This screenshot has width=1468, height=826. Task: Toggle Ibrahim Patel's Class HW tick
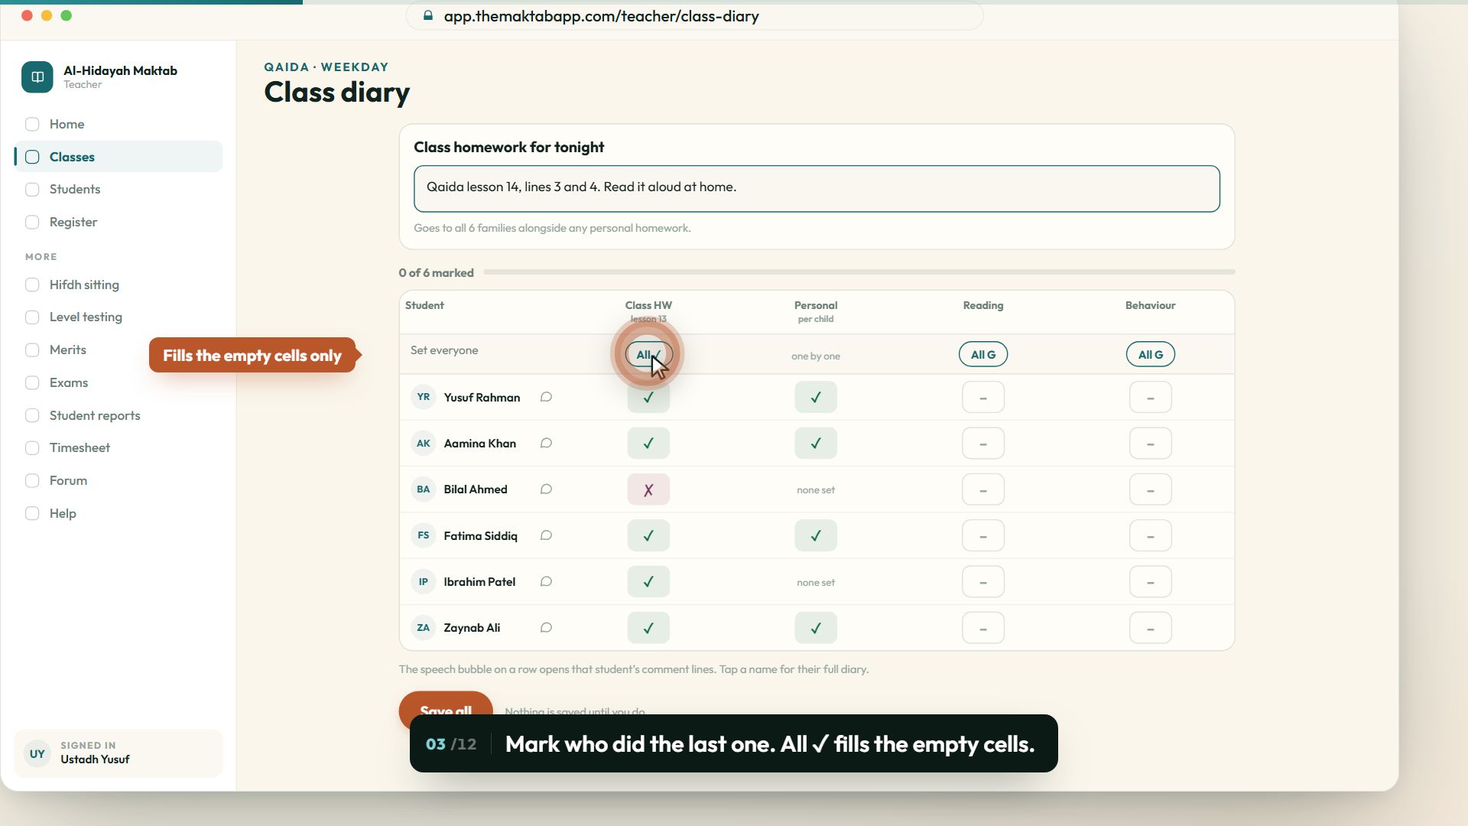click(x=648, y=581)
